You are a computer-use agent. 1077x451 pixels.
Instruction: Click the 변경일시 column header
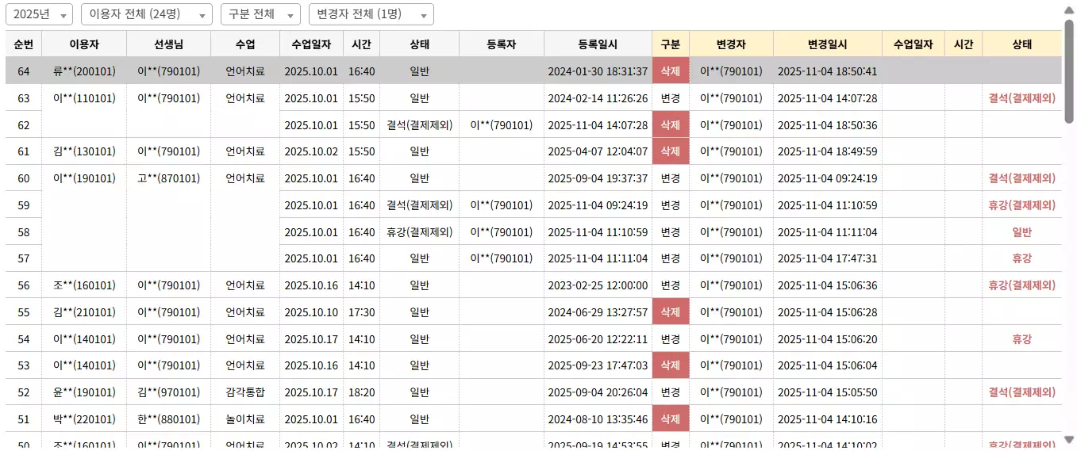828,44
